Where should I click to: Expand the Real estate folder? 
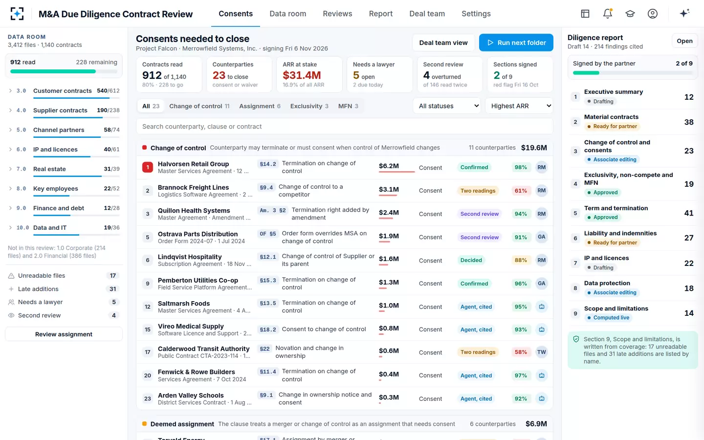point(11,169)
